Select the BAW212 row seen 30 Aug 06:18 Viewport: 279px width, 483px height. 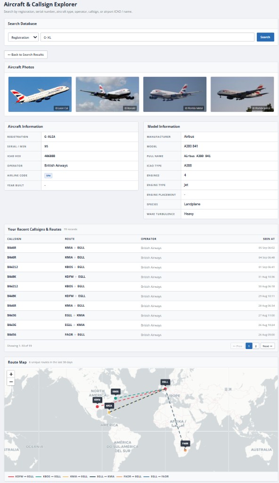point(141,286)
